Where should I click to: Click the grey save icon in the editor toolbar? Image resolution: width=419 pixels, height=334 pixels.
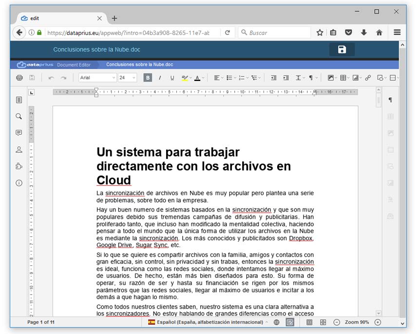coord(32,78)
